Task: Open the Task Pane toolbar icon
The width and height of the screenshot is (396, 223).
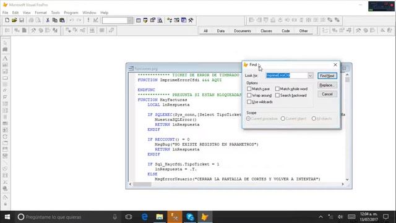Action: pos(184,20)
